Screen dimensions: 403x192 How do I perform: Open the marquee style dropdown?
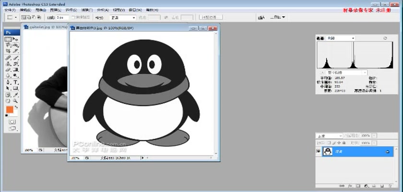click(123, 18)
